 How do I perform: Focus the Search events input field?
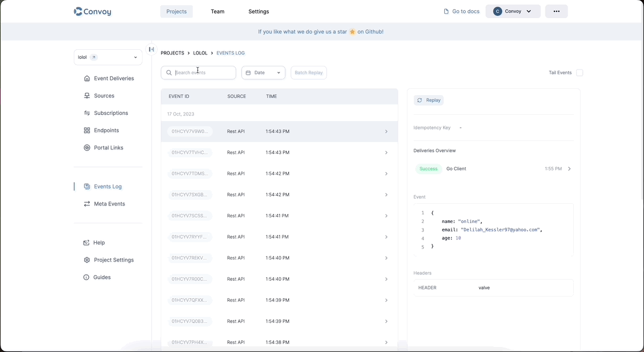(199, 72)
